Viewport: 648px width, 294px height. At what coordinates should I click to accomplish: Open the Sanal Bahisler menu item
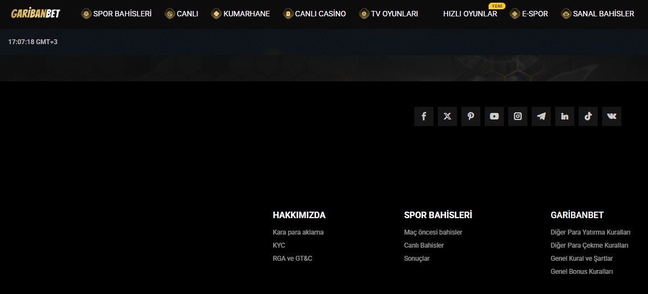coord(598,14)
